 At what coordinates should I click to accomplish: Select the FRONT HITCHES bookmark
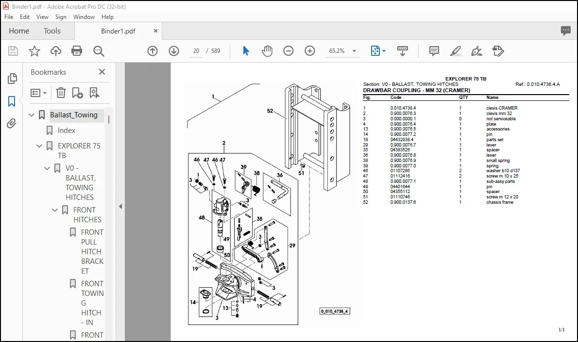[87, 214]
